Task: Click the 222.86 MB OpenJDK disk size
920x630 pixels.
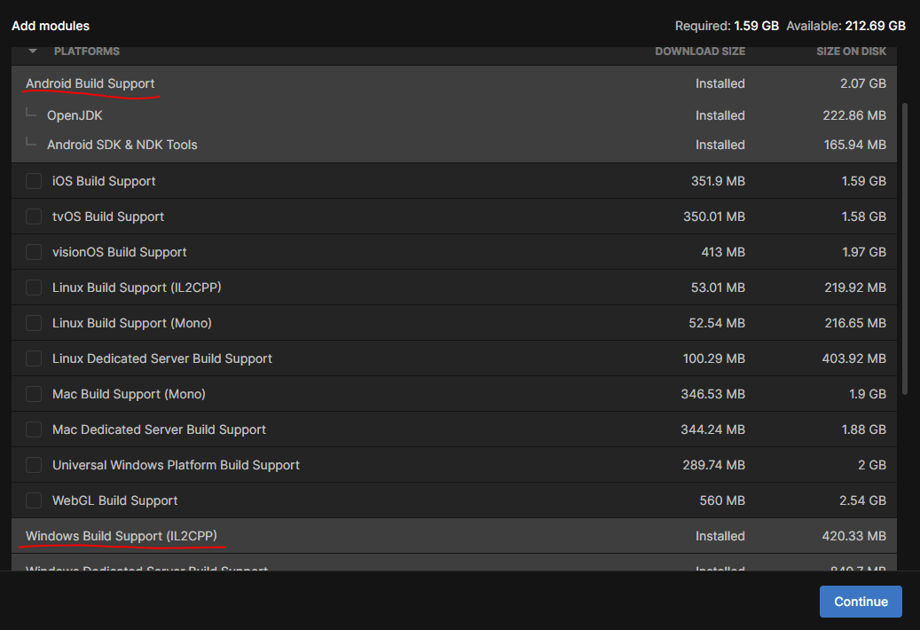Action: [854, 115]
